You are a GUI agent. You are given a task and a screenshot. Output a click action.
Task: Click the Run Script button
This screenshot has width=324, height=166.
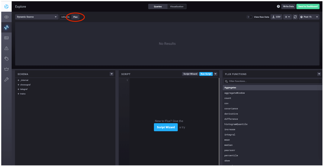pos(206,74)
